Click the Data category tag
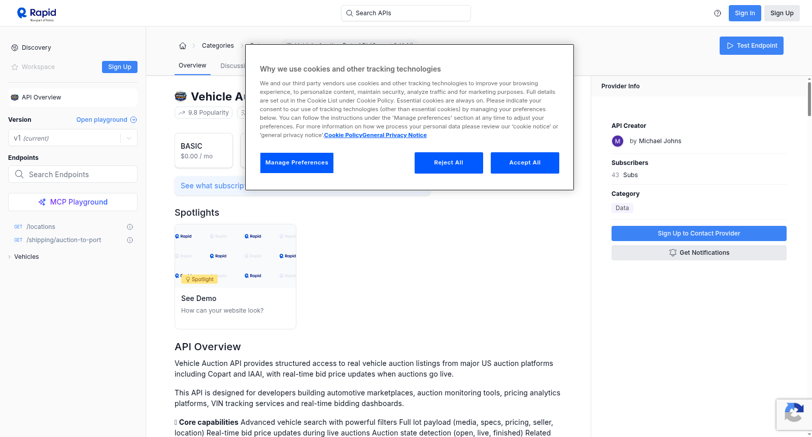812x437 pixels. 622,208
